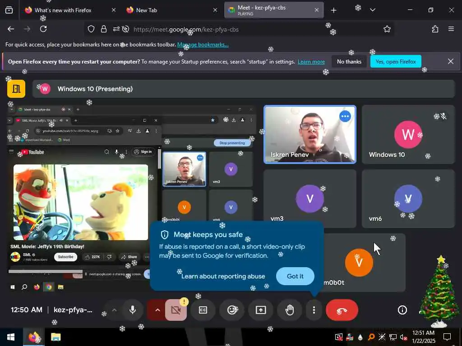Click Firefox icon in Windows taskbar
Viewport: 462px width, 346px height.
point(33,337)
